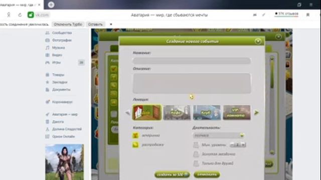Enable the Только для друзей checkbox

(196, 163)
